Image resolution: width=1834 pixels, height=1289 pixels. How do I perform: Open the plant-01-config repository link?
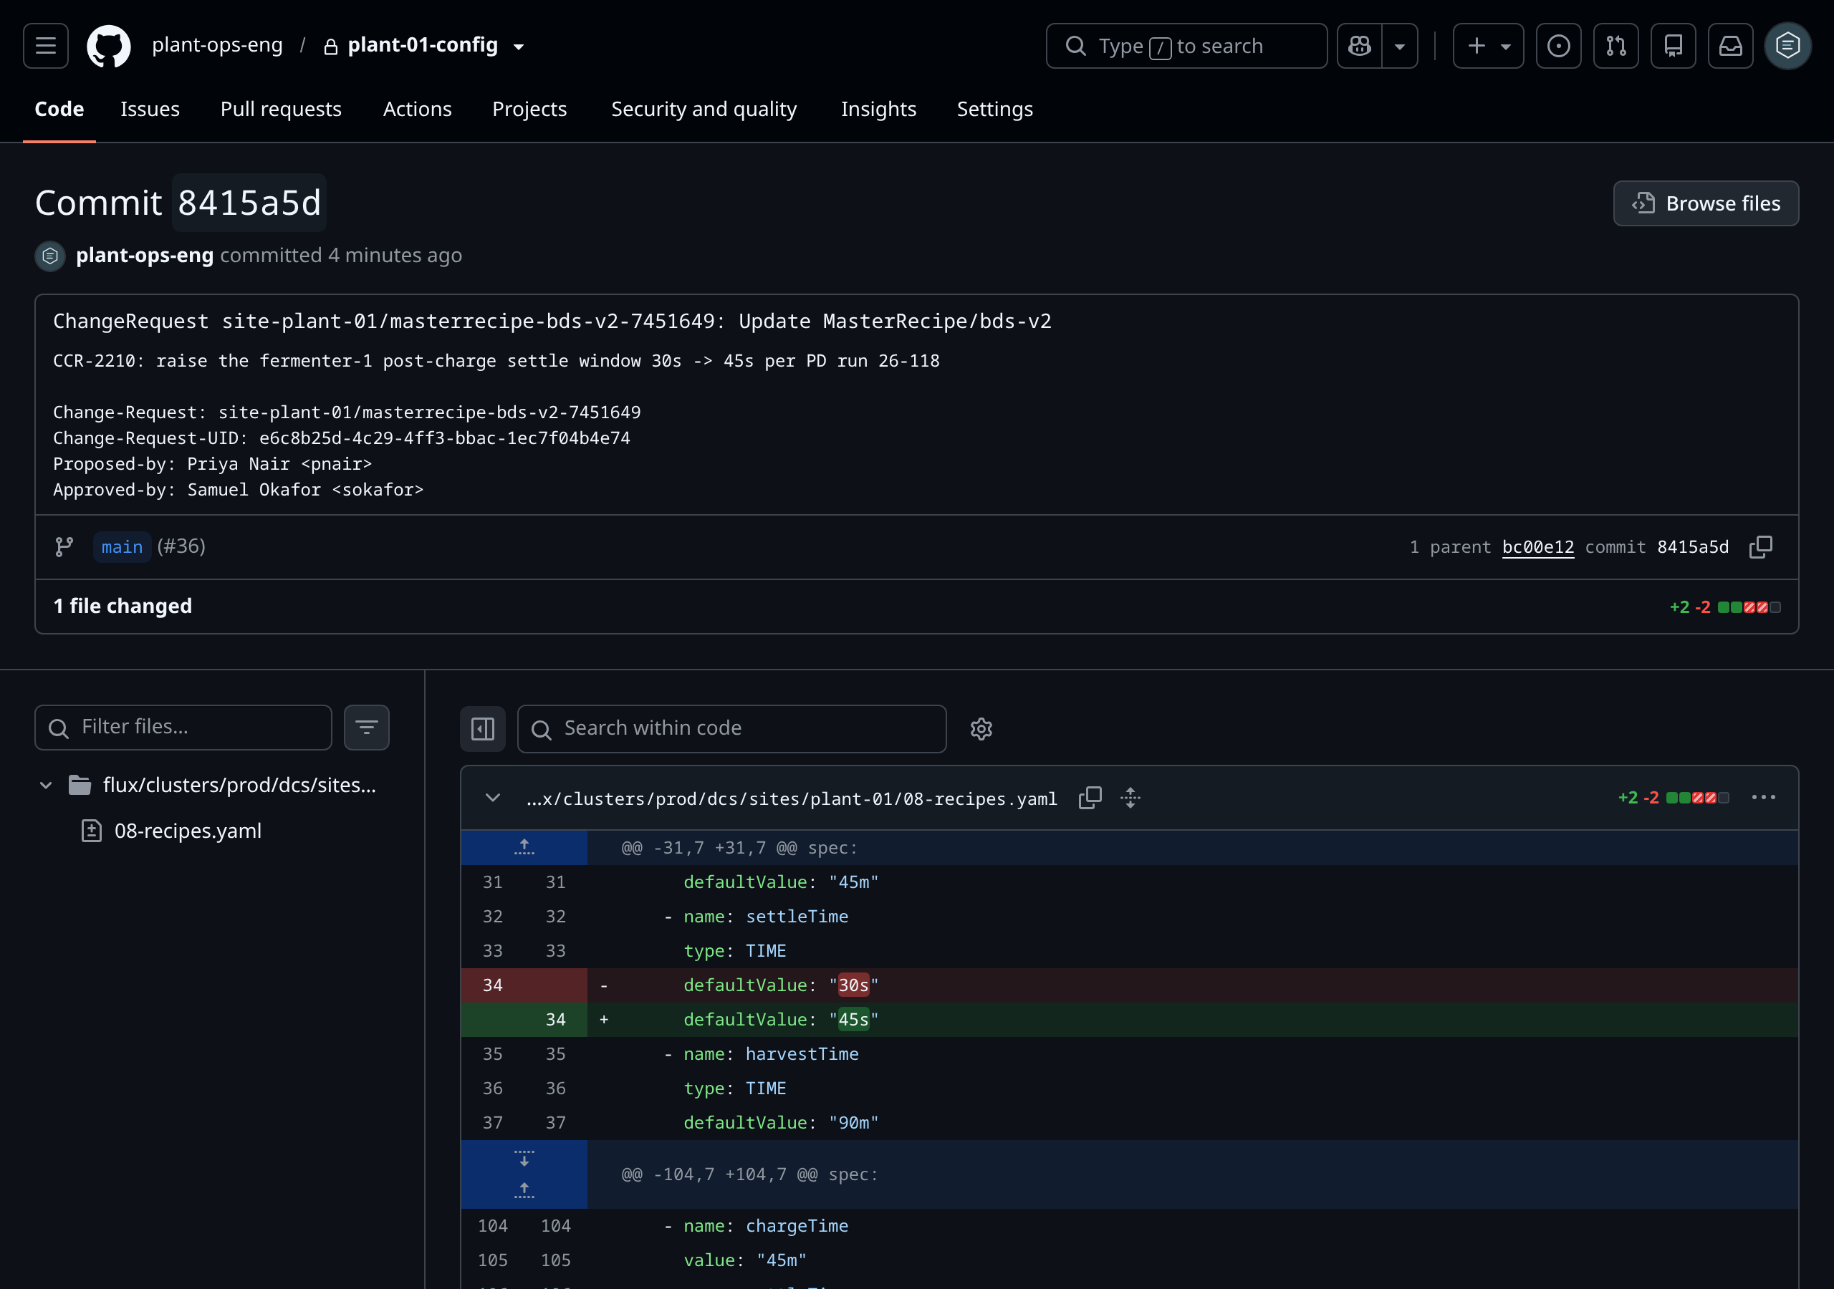point(423,46)
